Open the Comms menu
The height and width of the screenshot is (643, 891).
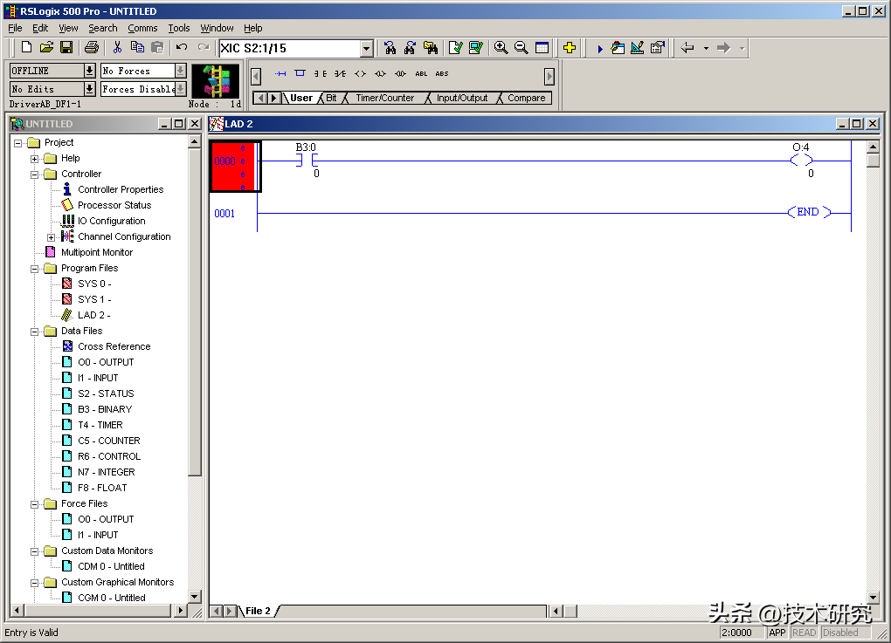click(x=142, y=28)
